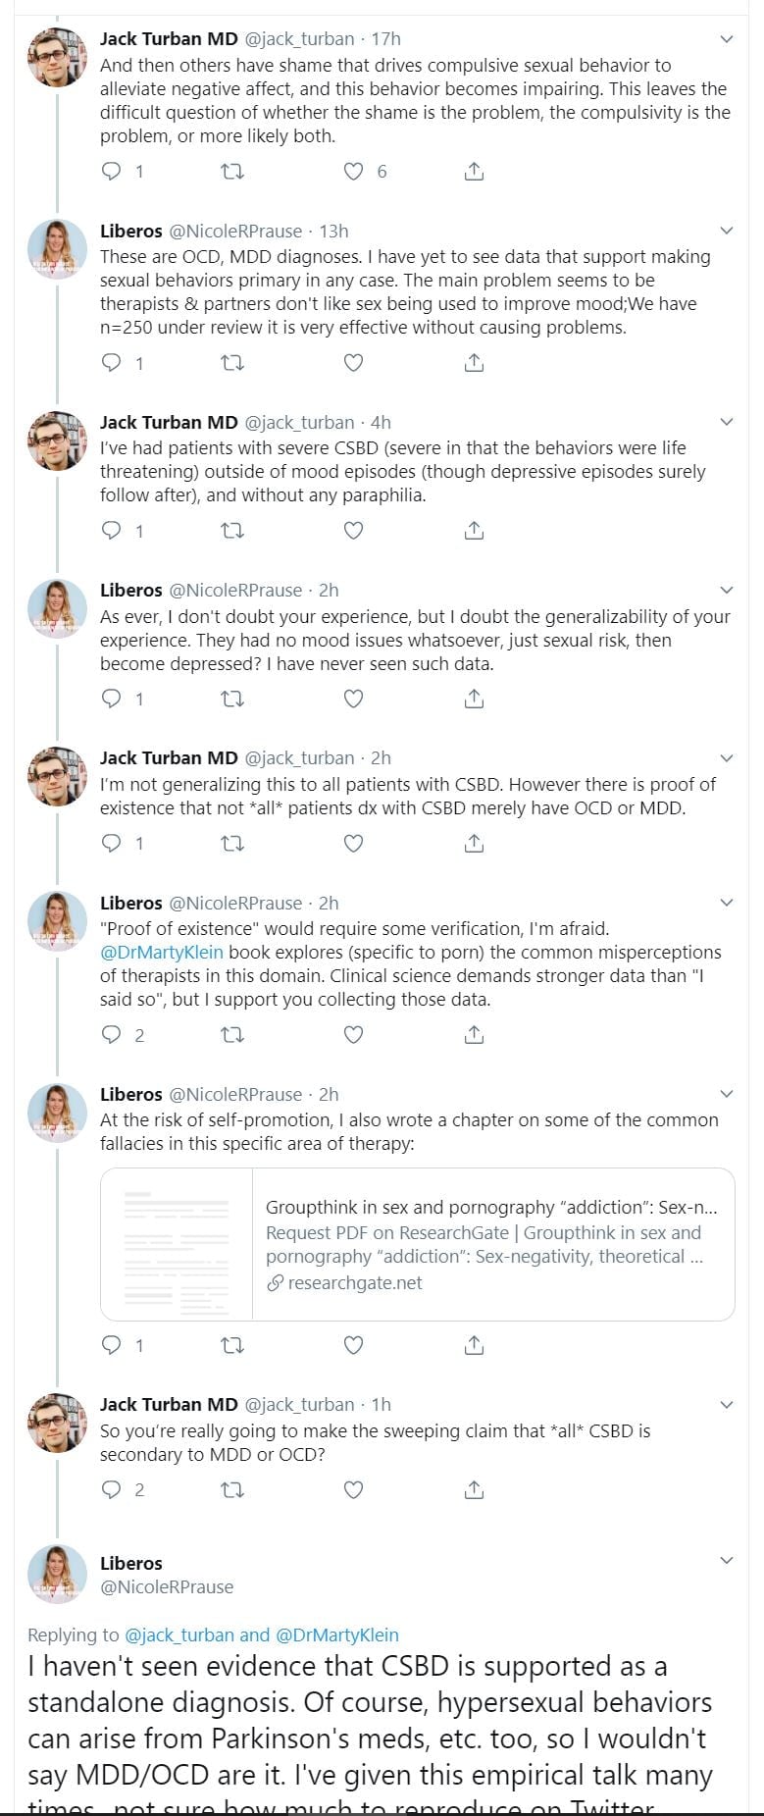Screen dimensions: 764x1816
Task: Click Liberos' profile picture on the final reply
Action: tap(57, 1574)
